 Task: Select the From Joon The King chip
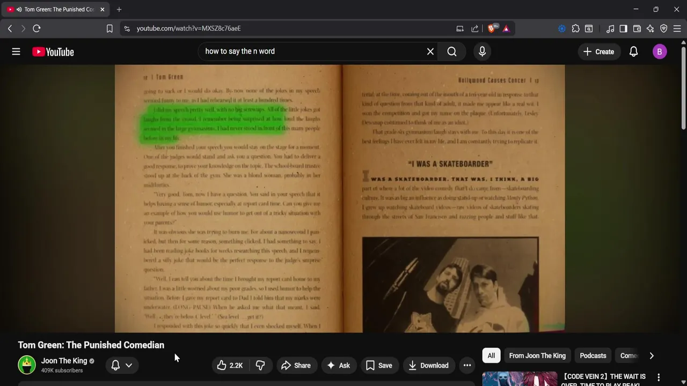click(x=537, y=355)
